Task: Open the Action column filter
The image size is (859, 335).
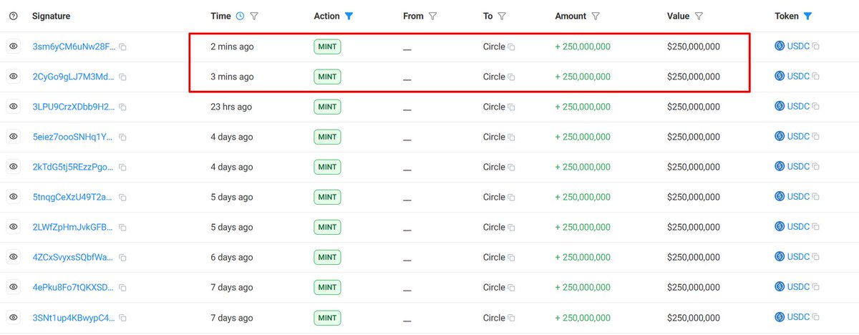Action: pos(349,16)
